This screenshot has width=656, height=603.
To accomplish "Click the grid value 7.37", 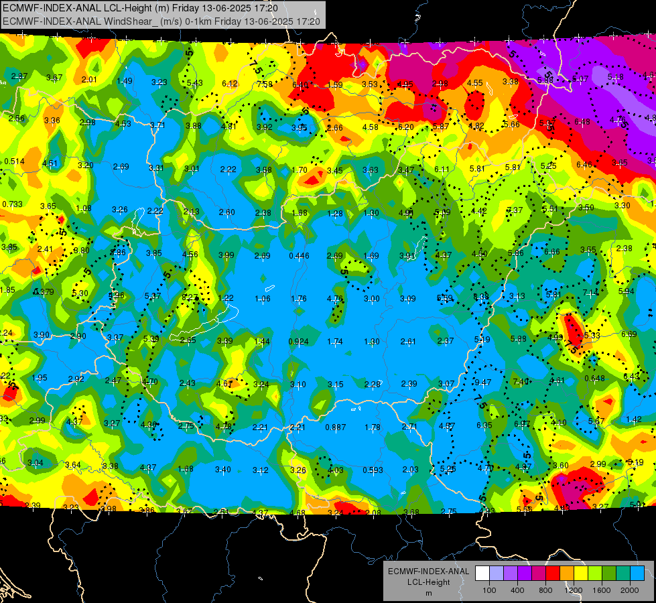I will (x=515, y=210).
